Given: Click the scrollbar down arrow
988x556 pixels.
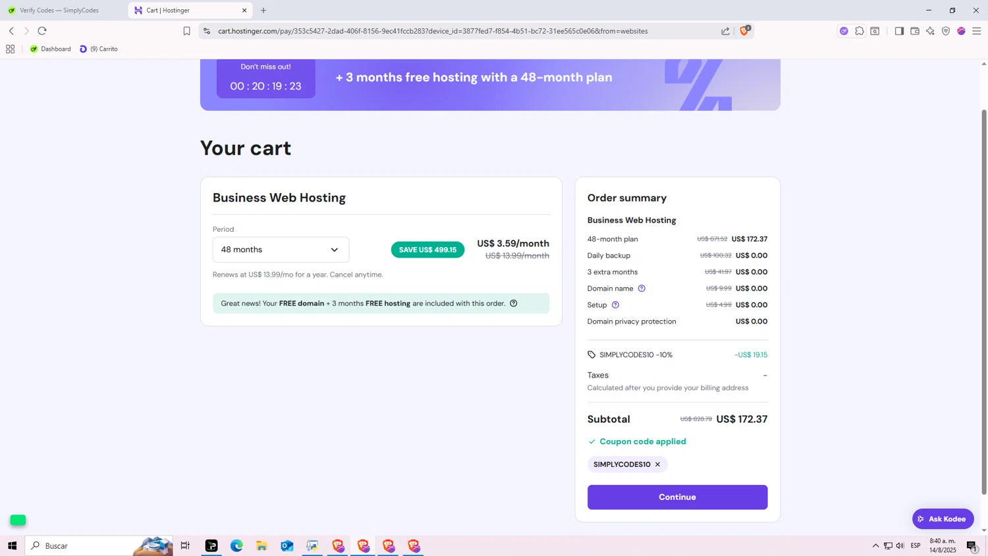Looking at the screenshot, I should [x=984, y=530].
